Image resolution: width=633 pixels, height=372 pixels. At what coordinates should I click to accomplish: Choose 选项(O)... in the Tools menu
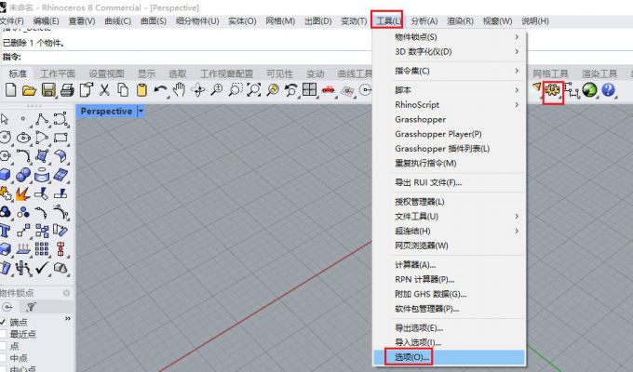[450, 357]
